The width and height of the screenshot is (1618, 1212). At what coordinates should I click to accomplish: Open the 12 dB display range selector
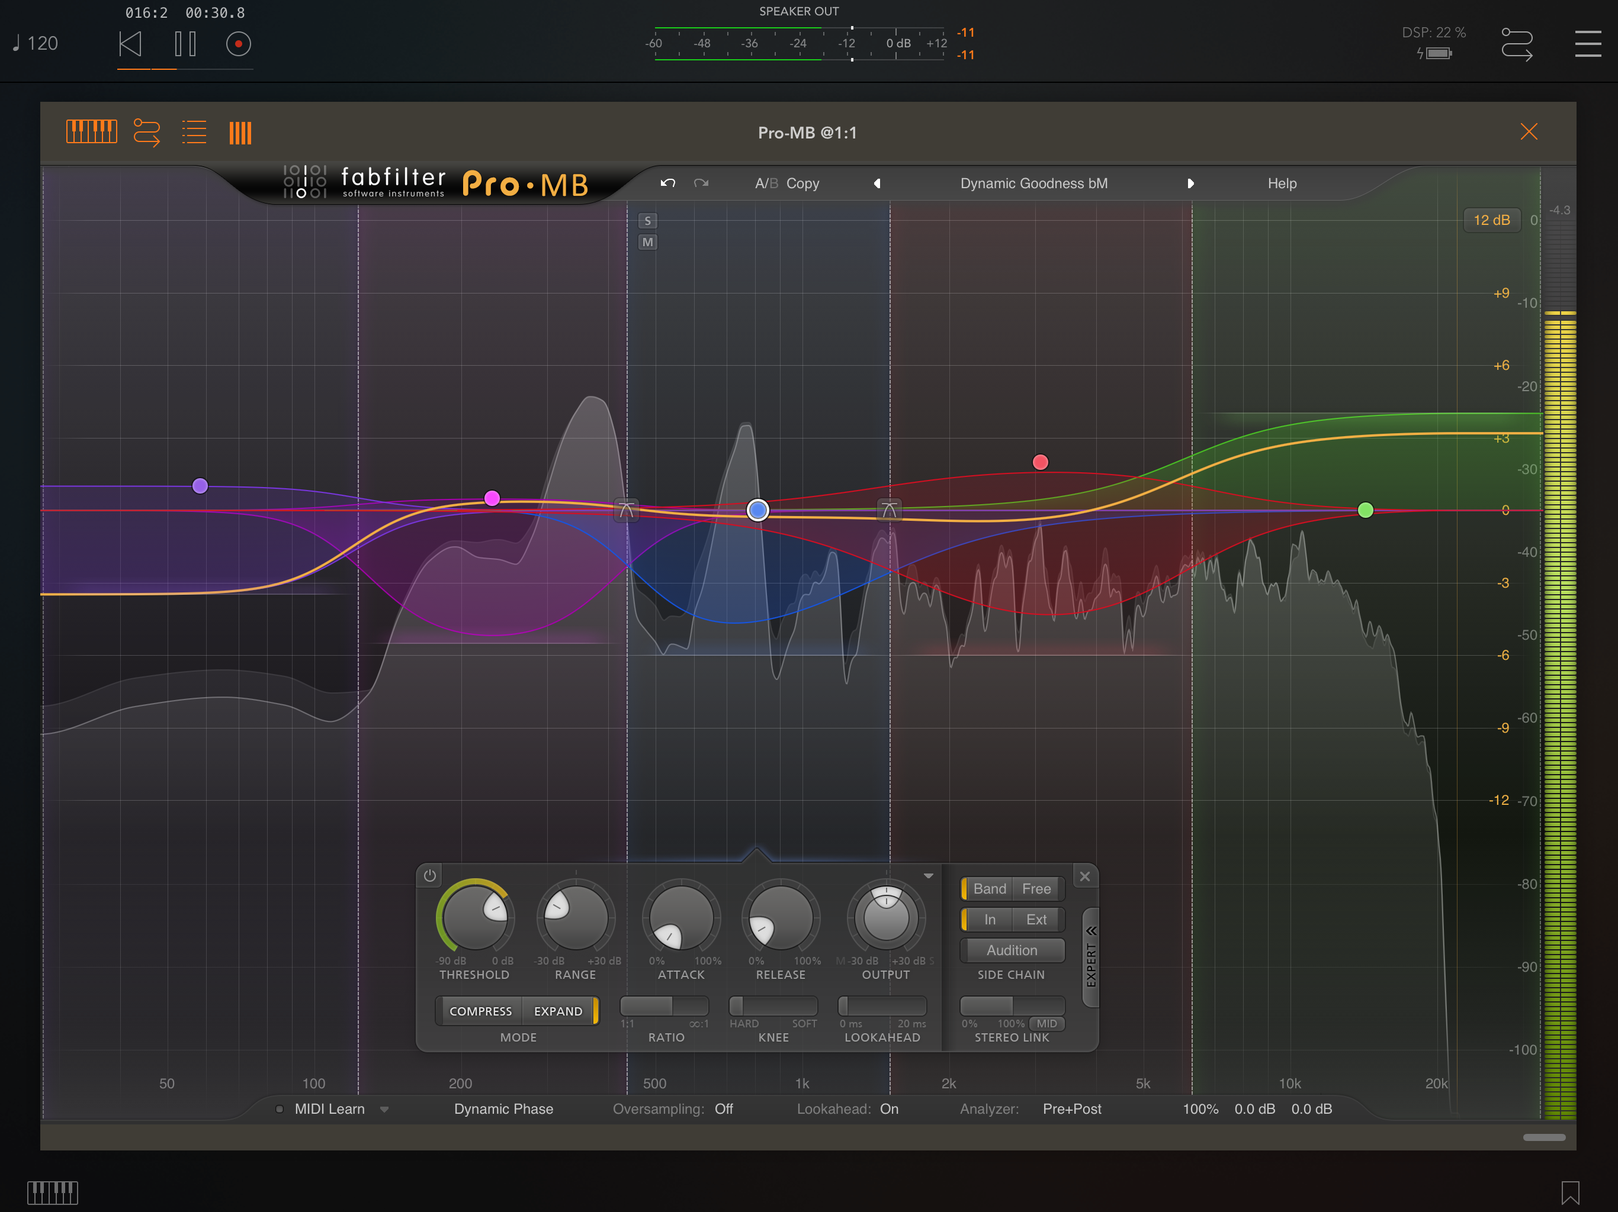1491,220
